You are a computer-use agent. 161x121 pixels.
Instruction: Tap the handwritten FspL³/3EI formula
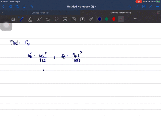(x=77, y=57)
